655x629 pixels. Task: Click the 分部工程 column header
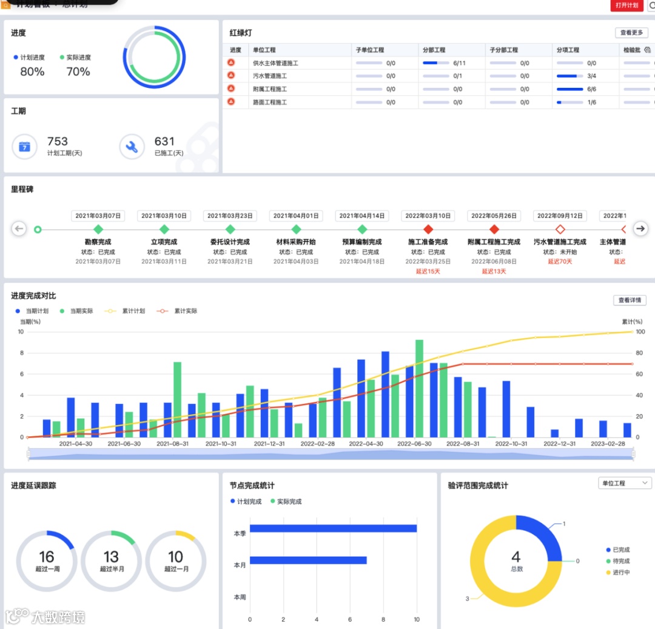click(434, 50)
